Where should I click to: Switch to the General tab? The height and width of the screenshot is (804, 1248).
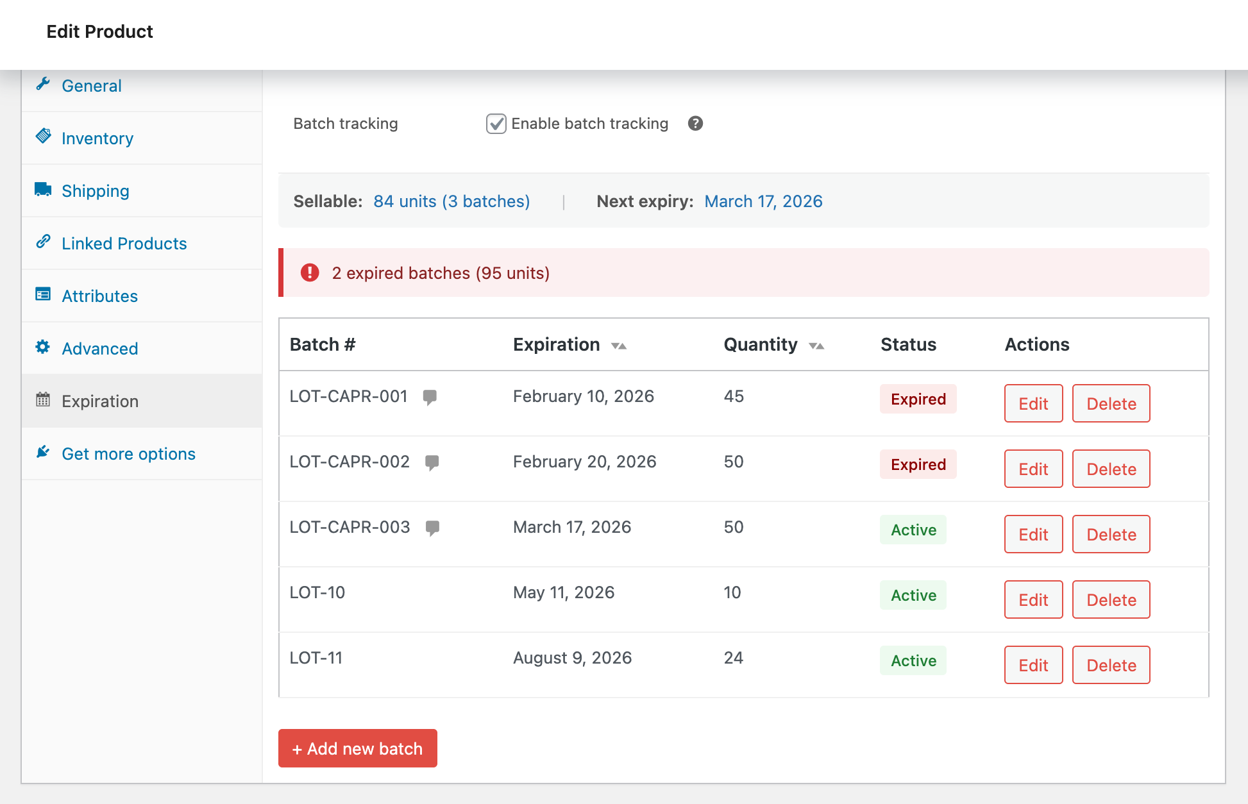[x=92, y=85]
